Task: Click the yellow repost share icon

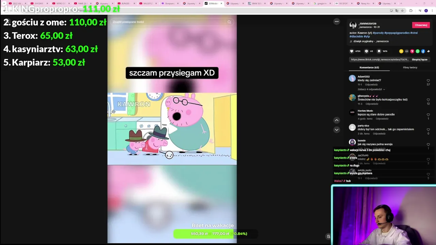Action: click(x=401, y=51)
